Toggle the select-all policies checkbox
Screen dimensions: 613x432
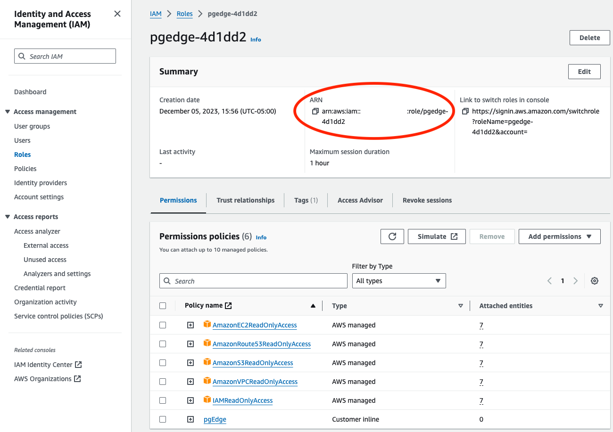coord(163,306)
